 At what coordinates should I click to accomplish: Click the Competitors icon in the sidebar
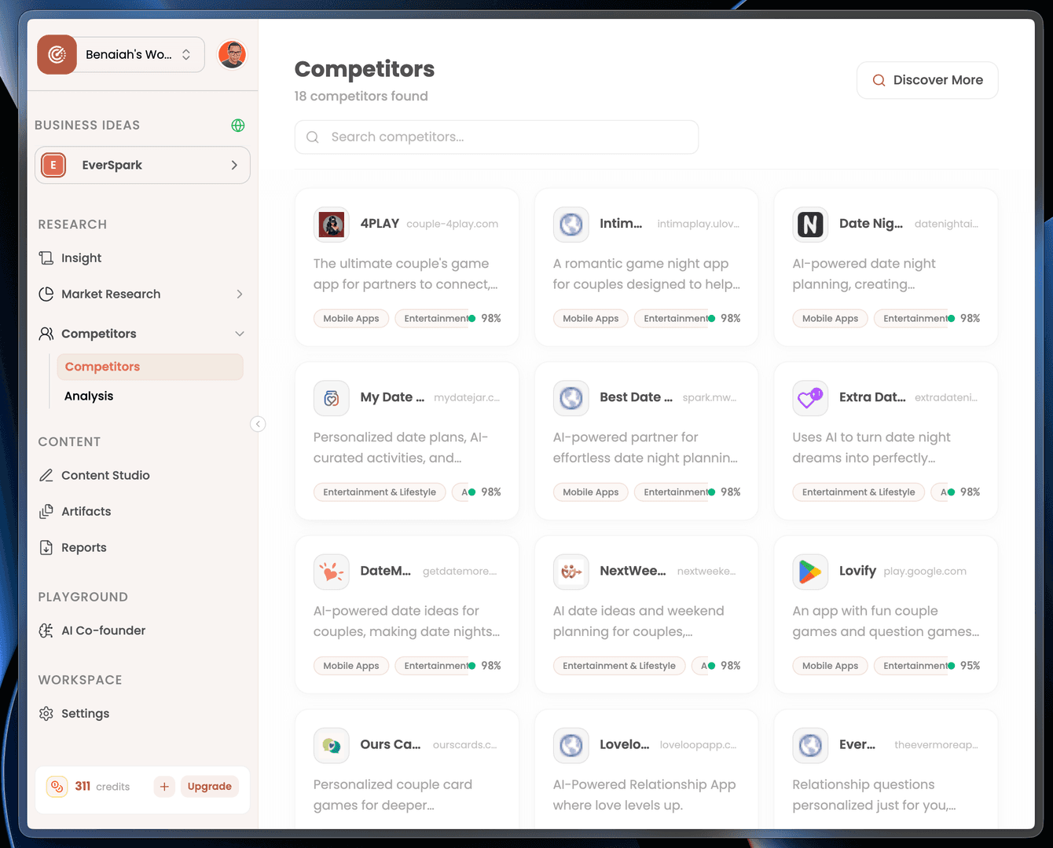tap(46, 333)
